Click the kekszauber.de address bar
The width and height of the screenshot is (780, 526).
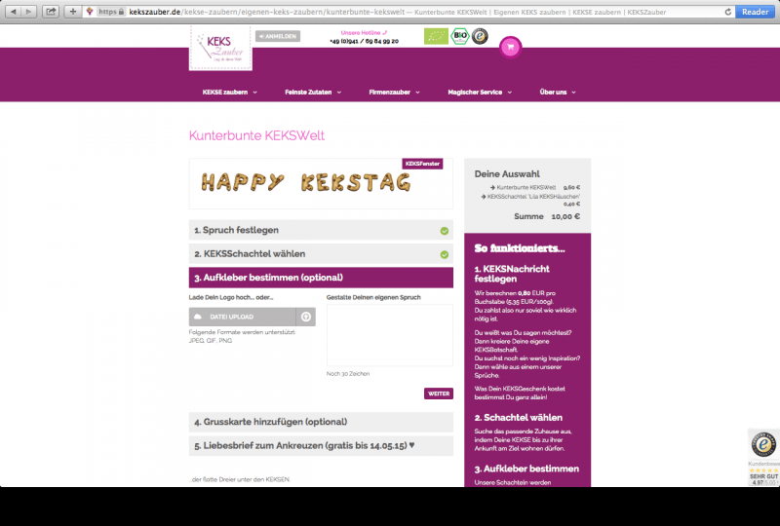point(408,12)
